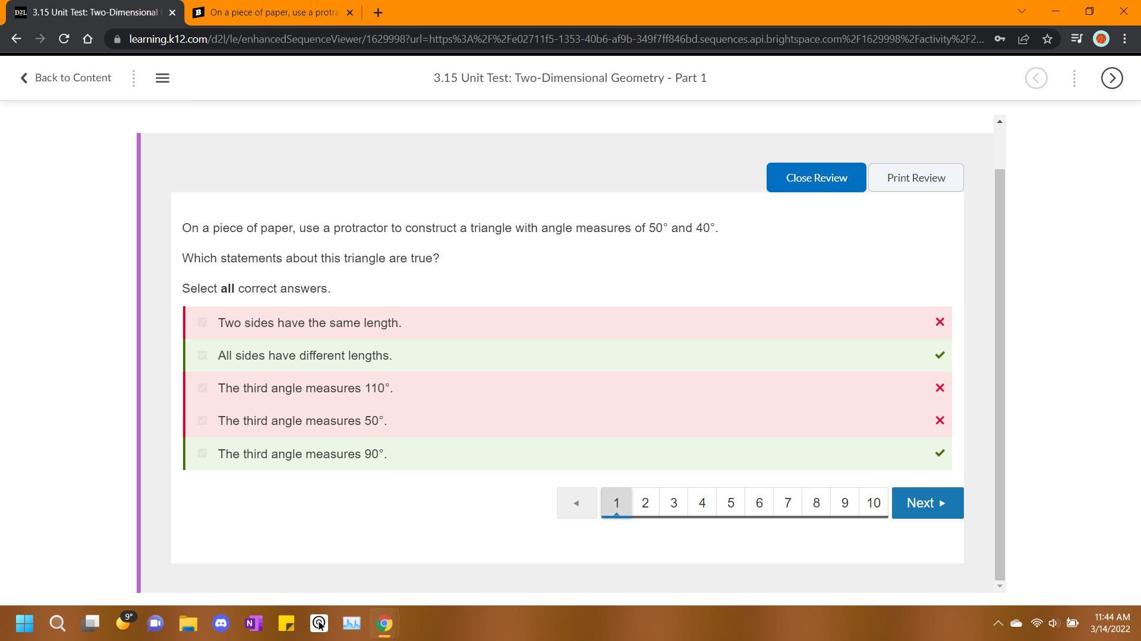Toggle 'The third angle measures 90°' checkbox
Screen dimensions: 1141x641
(x=202, y=453)
